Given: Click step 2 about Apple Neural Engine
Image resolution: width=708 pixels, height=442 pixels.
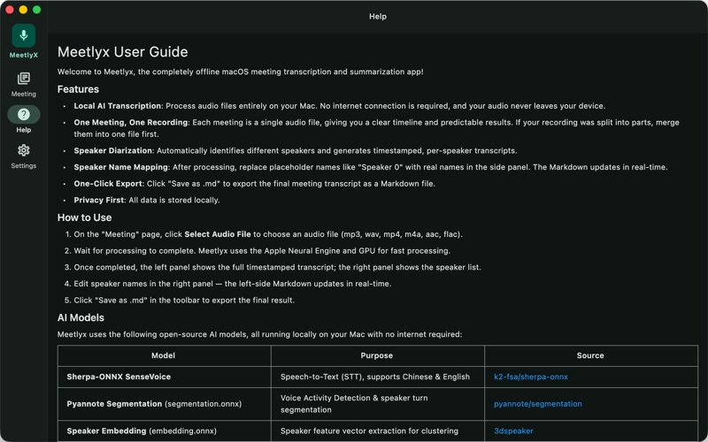Looking at the screenshot, I should (x=262, y=251).
